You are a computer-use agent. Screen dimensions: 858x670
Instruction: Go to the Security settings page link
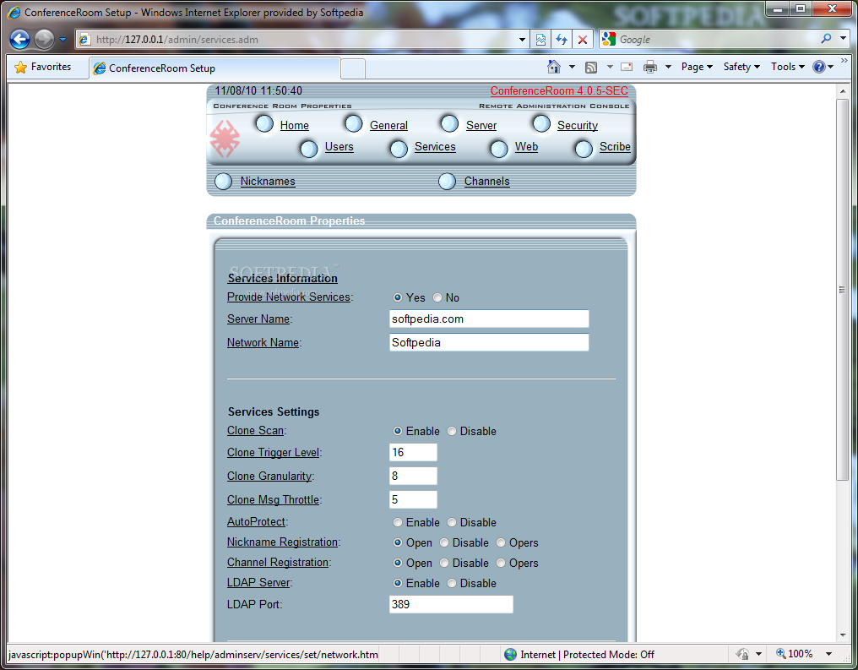(578, 125)
